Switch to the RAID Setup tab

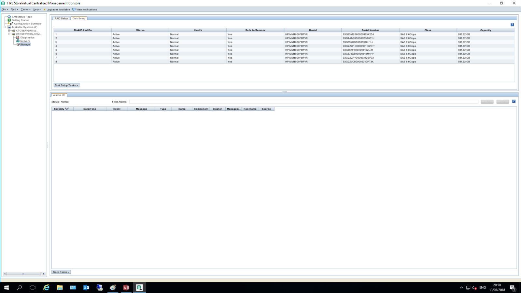61,19
